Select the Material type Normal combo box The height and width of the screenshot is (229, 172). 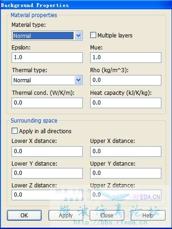click(x=47, y=36)
